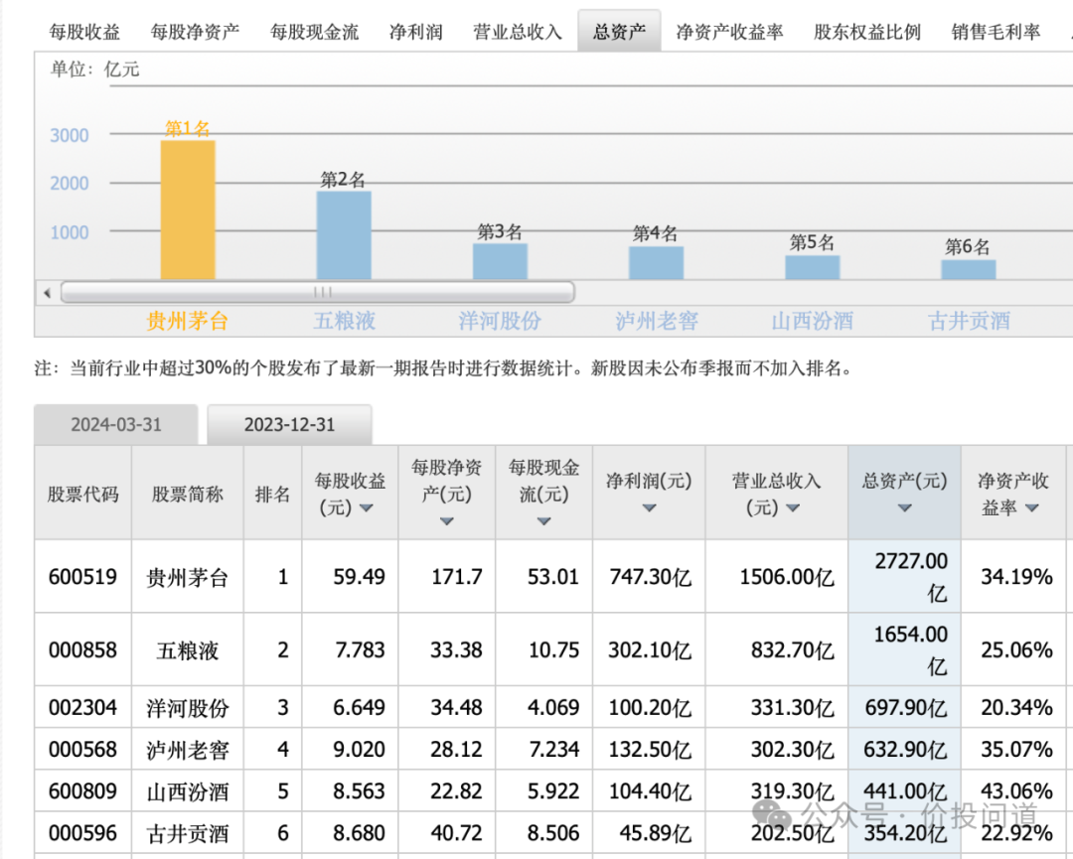Screen dimensions: 1073x859
Task: Sort by 每股净资产 column arrow
Action: [x=447, y=521]
